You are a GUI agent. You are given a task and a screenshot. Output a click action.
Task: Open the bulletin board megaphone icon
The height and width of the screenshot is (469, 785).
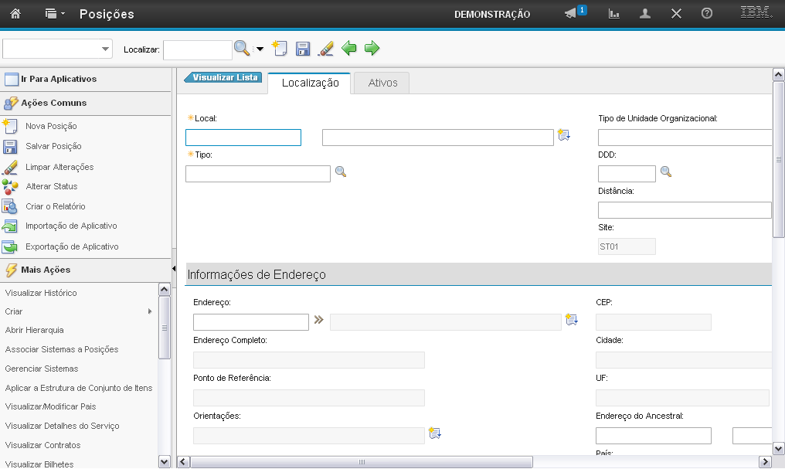tap(571, 14)
